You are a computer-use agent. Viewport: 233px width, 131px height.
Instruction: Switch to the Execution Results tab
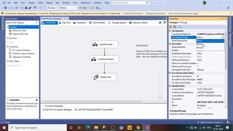pyautogui.click(x=138, y=23)
